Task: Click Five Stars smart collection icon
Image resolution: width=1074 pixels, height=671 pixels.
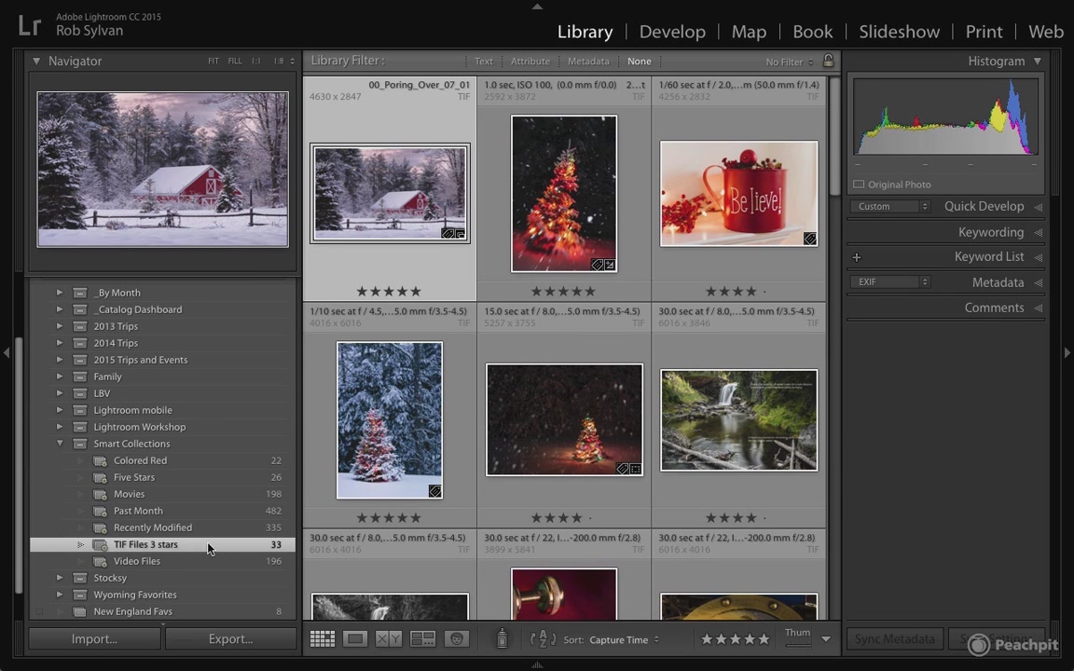Action: pos(100,478)
